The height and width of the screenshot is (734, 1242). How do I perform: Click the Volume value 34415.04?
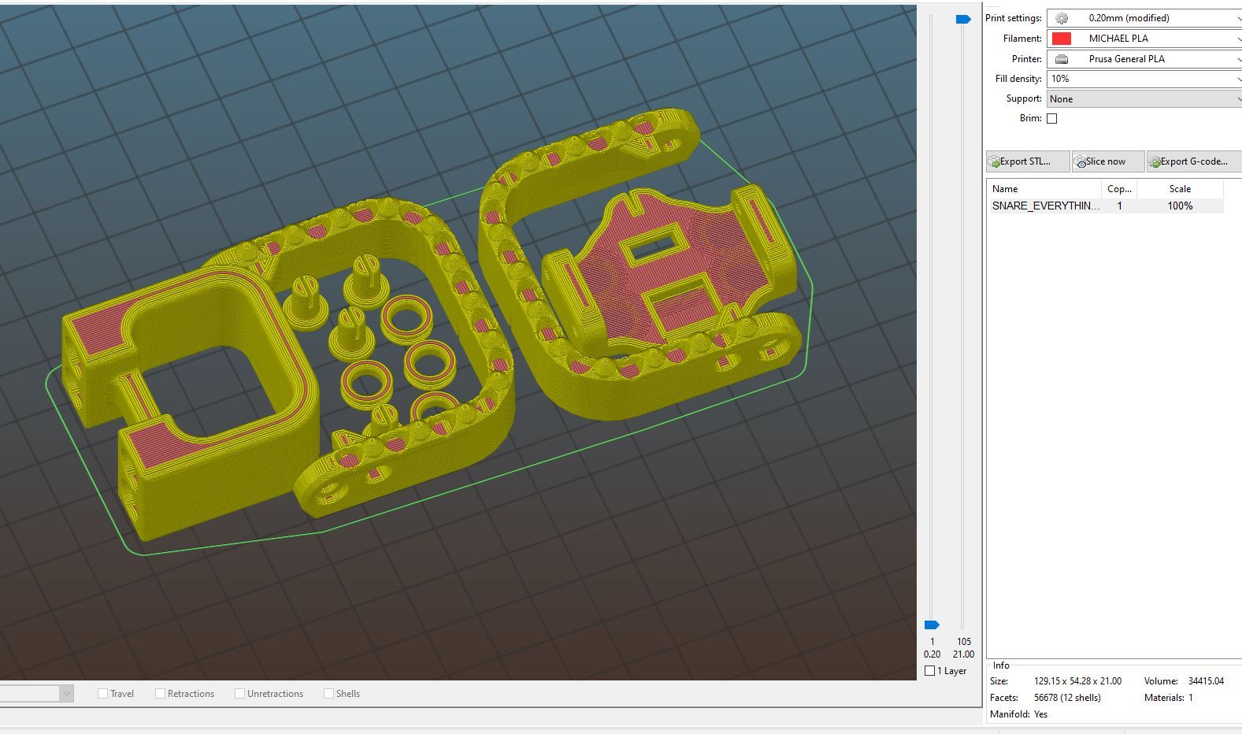point(1206,681)
